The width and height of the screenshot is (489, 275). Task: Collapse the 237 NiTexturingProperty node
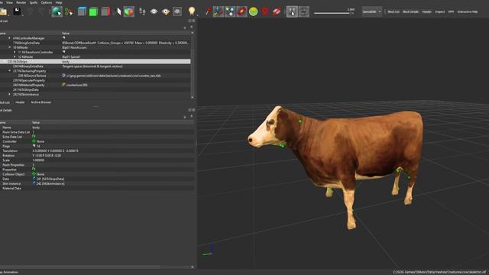pos(9,71)
